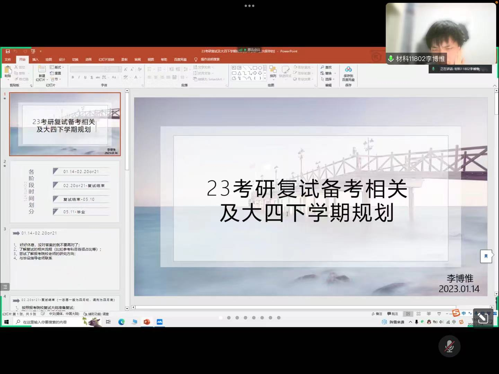Viewport: 499px width, 374px height.
Task: Expand the Layout (版式) dropdown
Action: [57, 67]
